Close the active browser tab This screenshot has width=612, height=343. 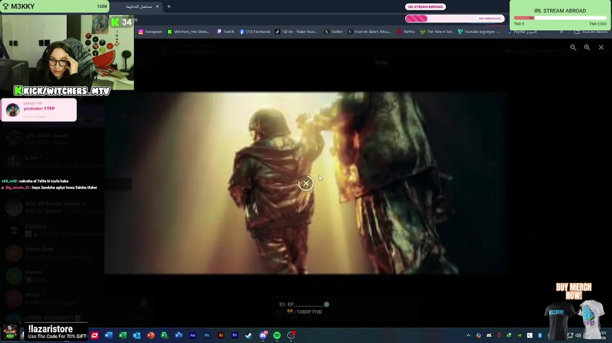(x=157, y=7)
